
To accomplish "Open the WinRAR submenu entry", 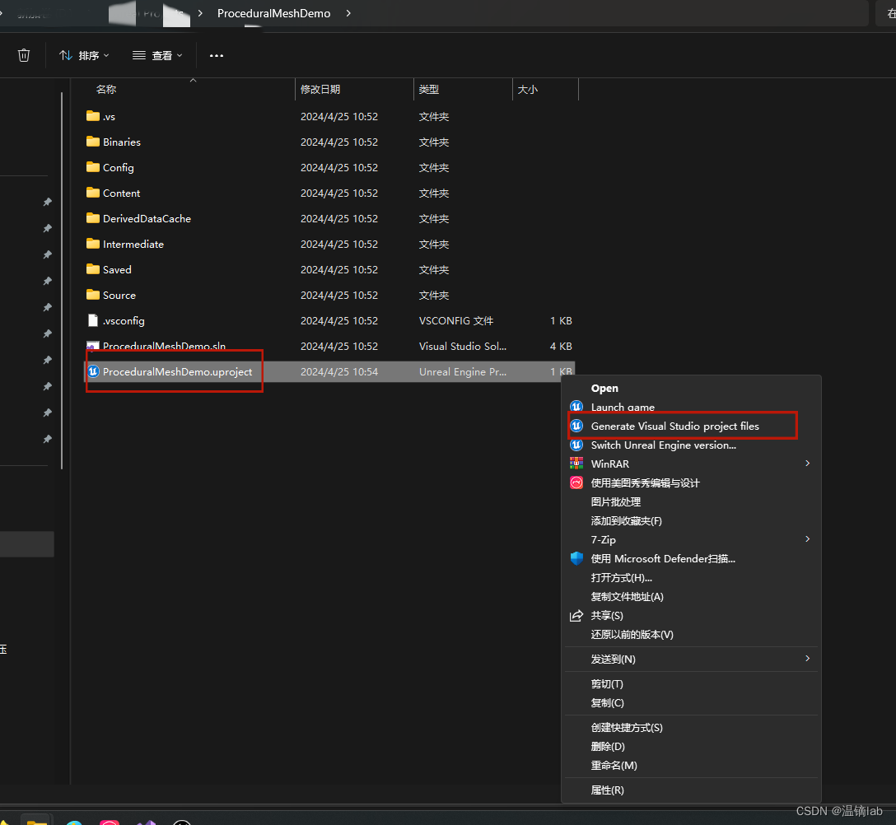I will (609, 464).
